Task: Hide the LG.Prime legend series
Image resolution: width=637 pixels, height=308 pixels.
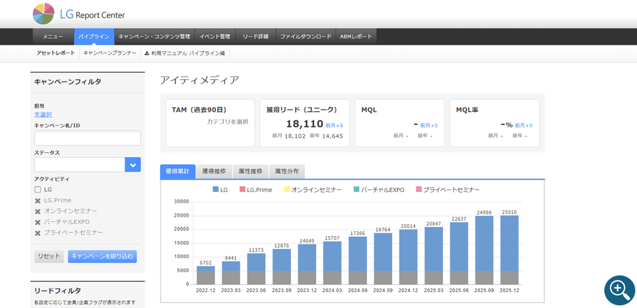Action: 255,190
